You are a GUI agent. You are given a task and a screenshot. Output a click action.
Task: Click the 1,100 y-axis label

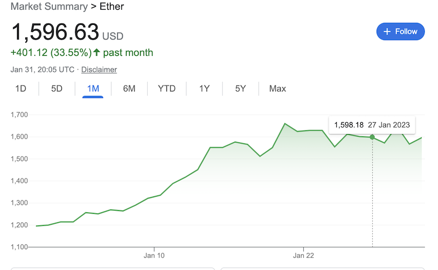point(19,247)
